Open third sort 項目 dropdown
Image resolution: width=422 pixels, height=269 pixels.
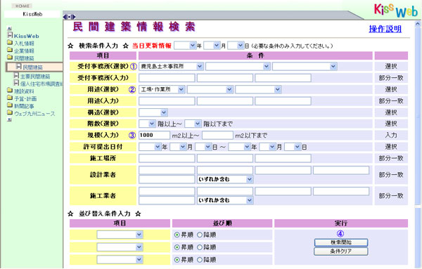(120, 260)
